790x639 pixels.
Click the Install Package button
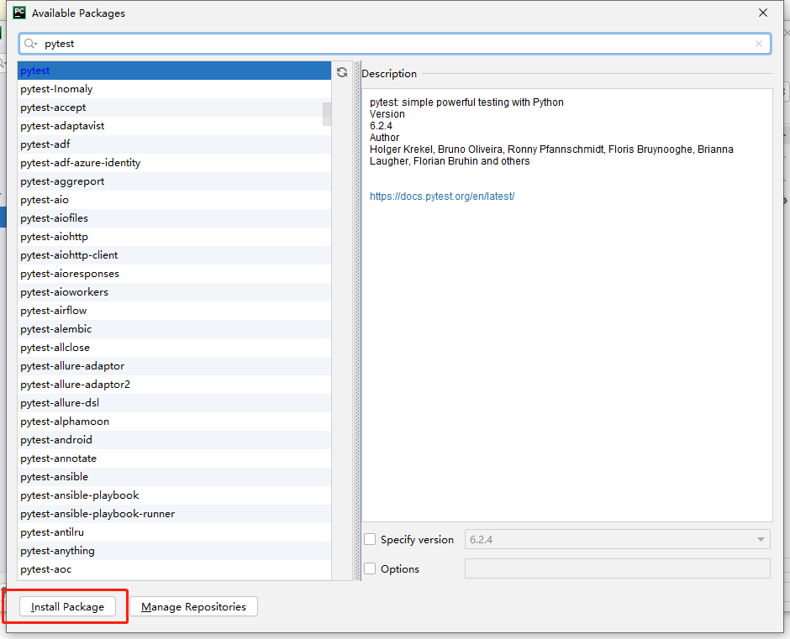pos(67,606)
